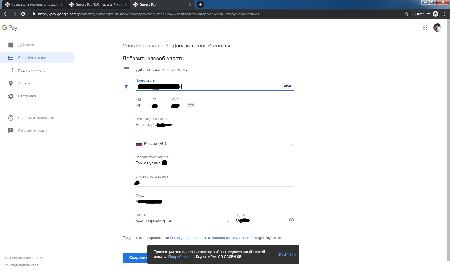
Task: Focus the Первая строка адреса field
Action: point(215,163)
